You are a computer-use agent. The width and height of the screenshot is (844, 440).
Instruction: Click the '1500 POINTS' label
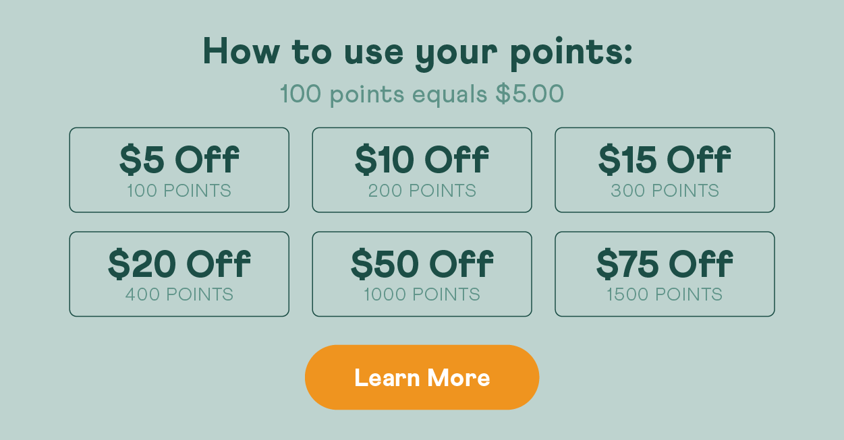point(665,294)
